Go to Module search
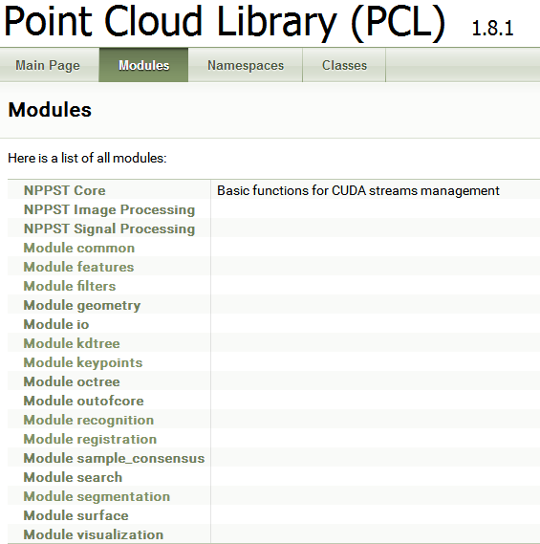The width and height of the screenshot is (540, 544). 73,477
